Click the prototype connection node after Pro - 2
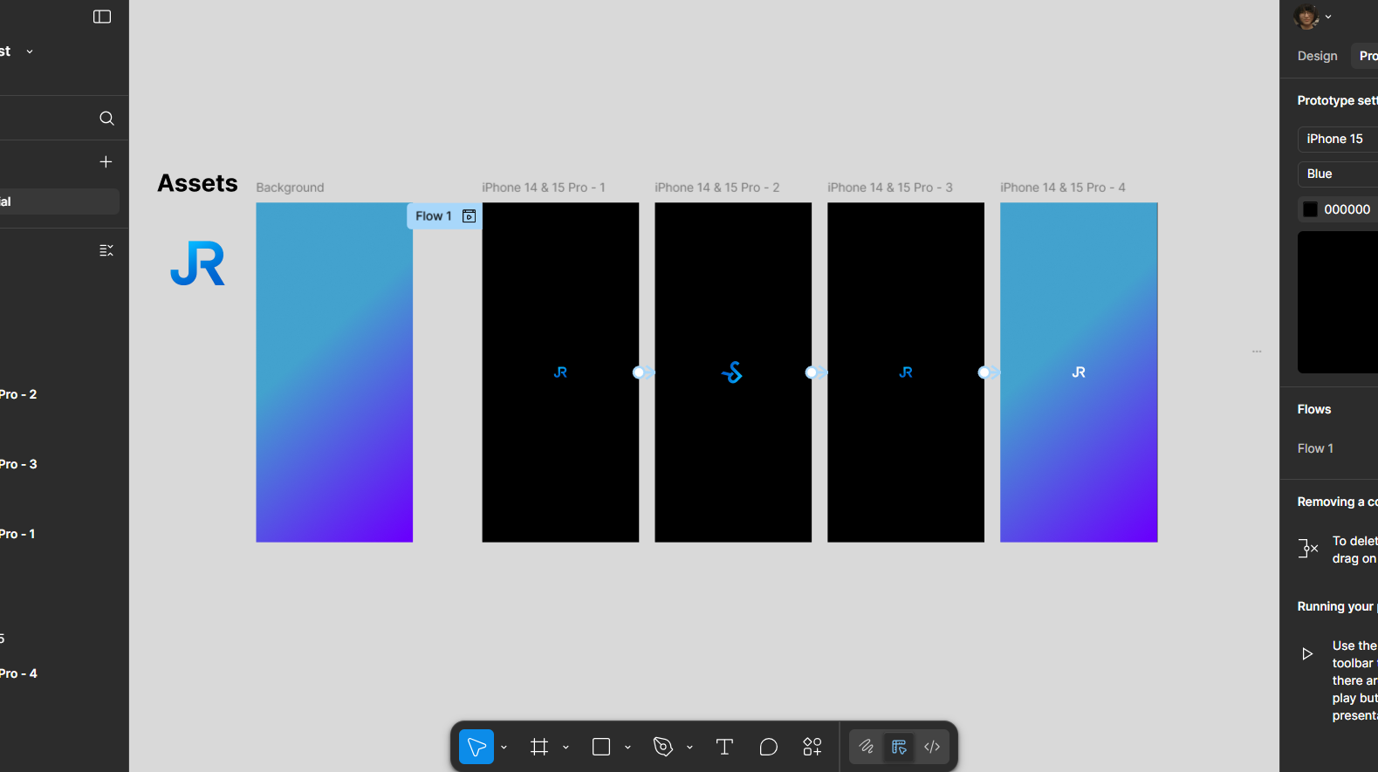 [x=812, y=372]
